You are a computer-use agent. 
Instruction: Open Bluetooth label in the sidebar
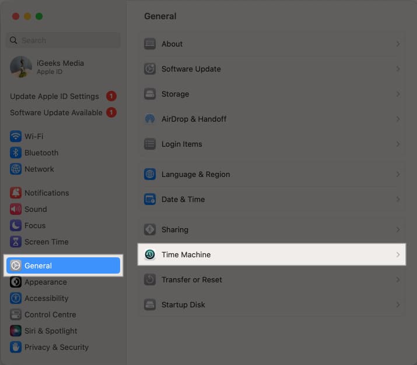pos(41,153)
